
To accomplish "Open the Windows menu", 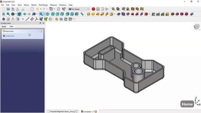I will pos(62,5).
